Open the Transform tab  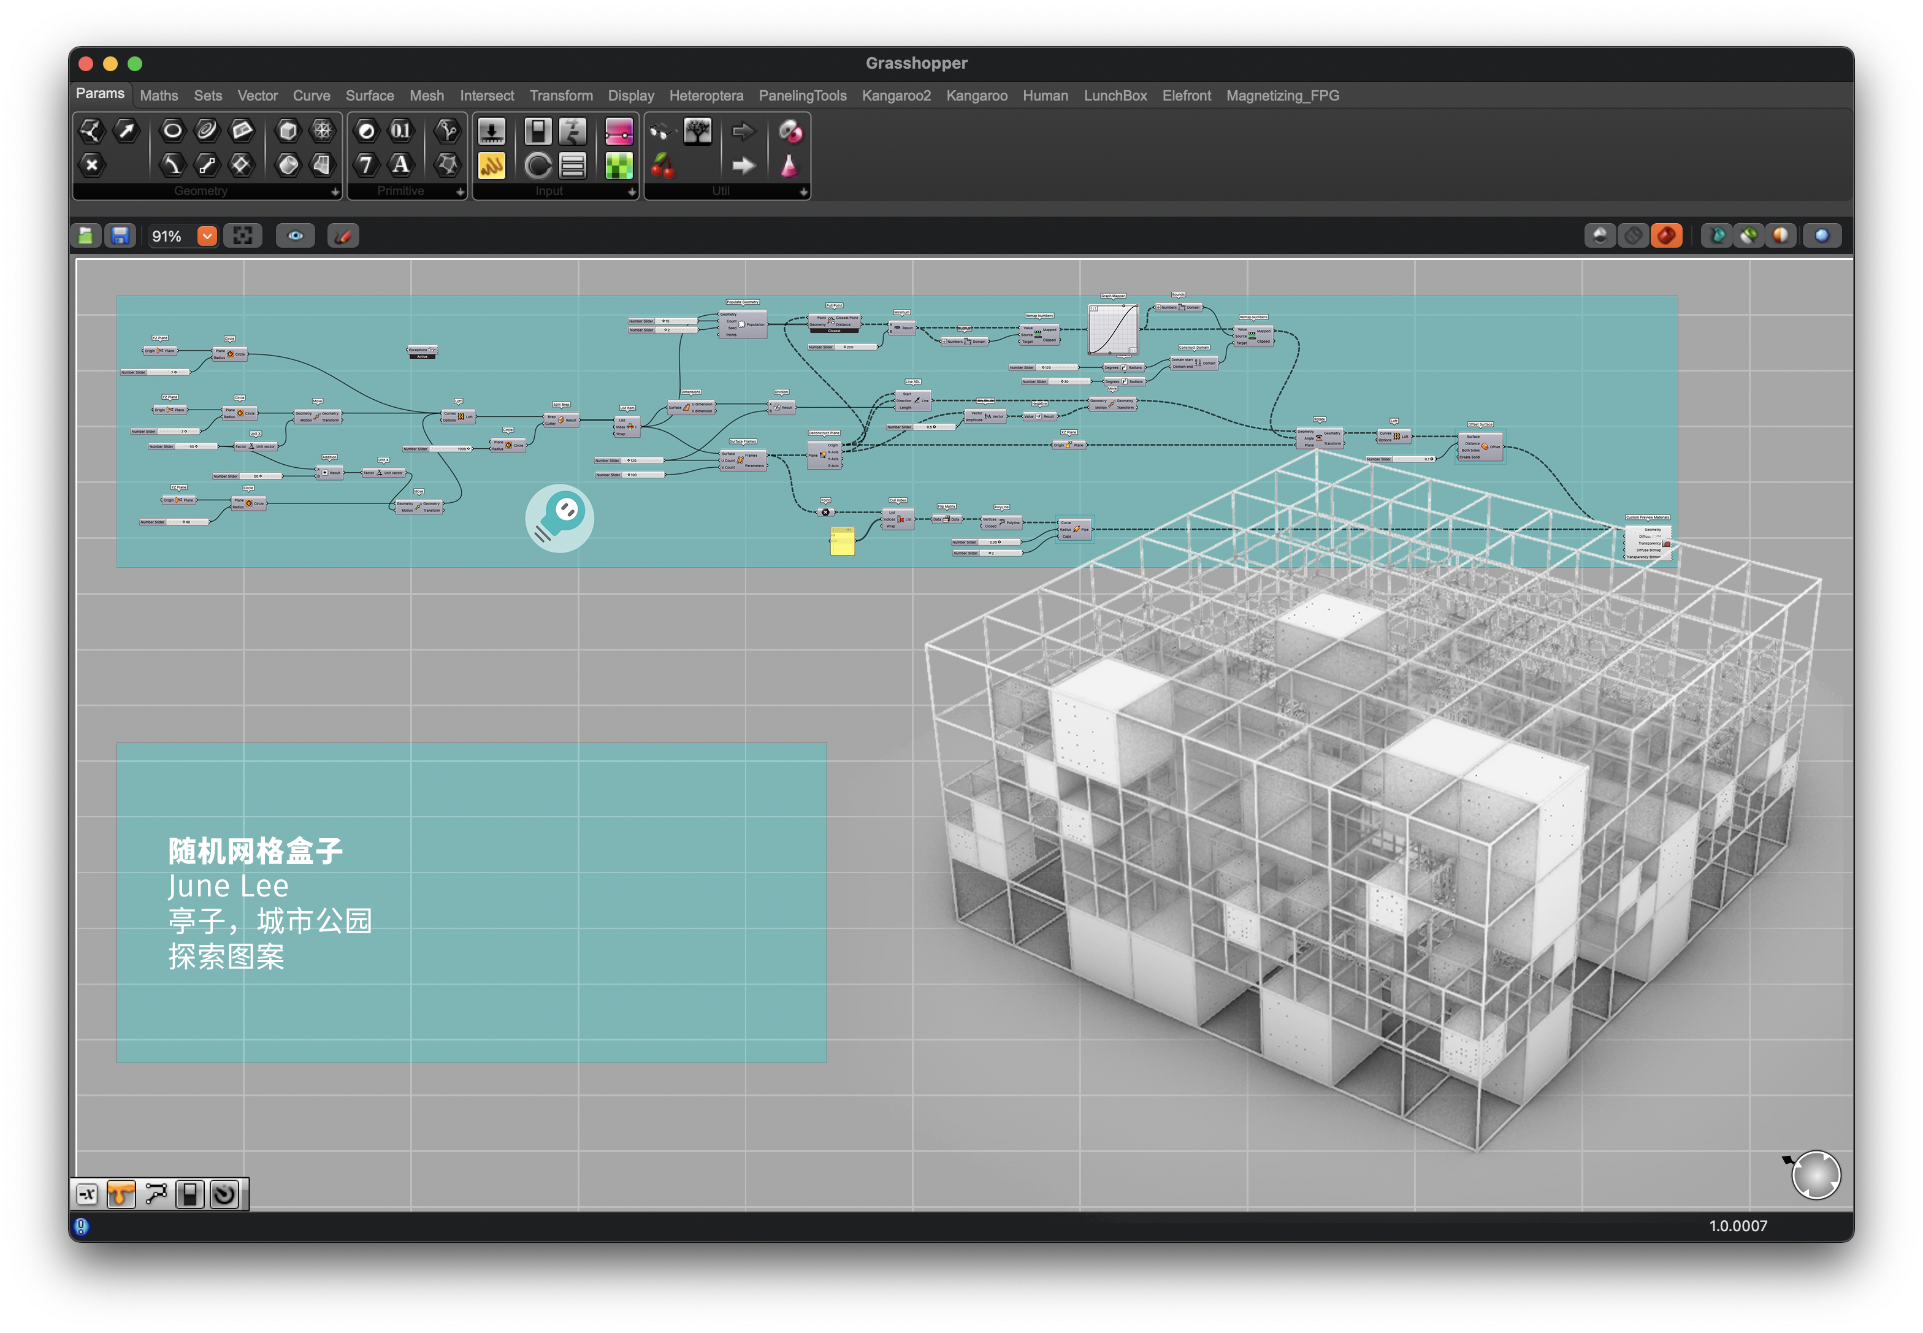(x=560, y=96)
